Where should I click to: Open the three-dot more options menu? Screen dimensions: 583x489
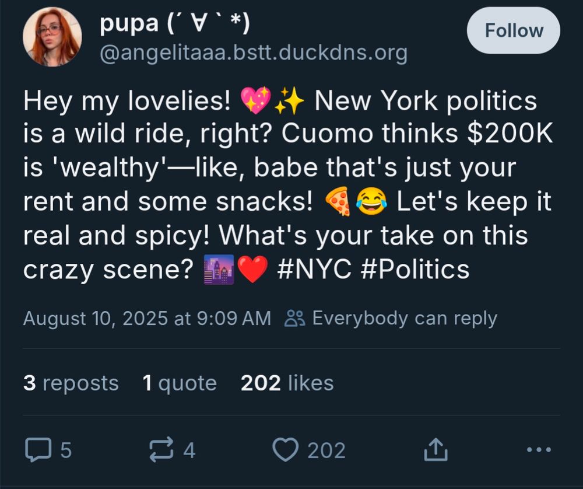pos(539,449)
